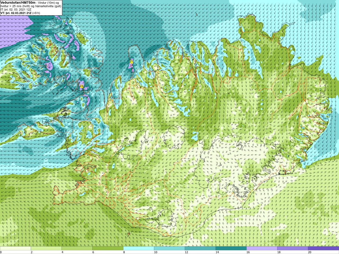Select the dark purple above-20 legend swatch

(x=323, y=248)
